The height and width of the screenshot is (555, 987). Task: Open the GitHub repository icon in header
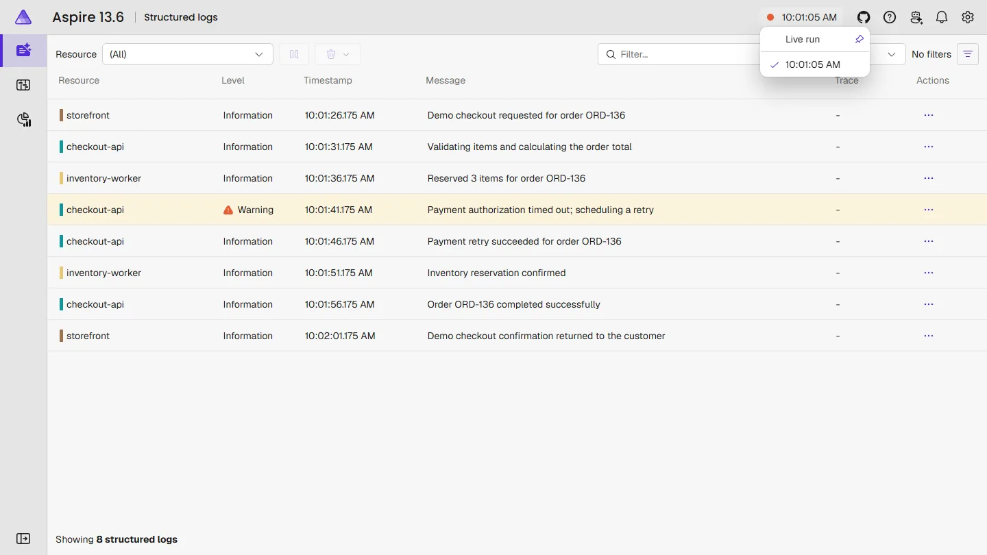pos(864,17)
